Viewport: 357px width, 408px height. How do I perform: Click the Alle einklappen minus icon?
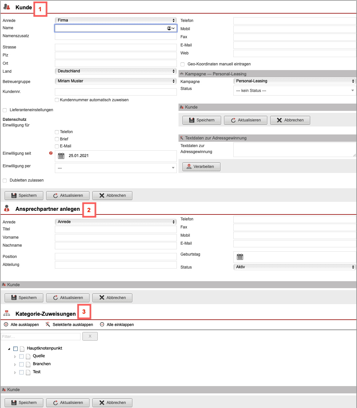pos(102,324)
